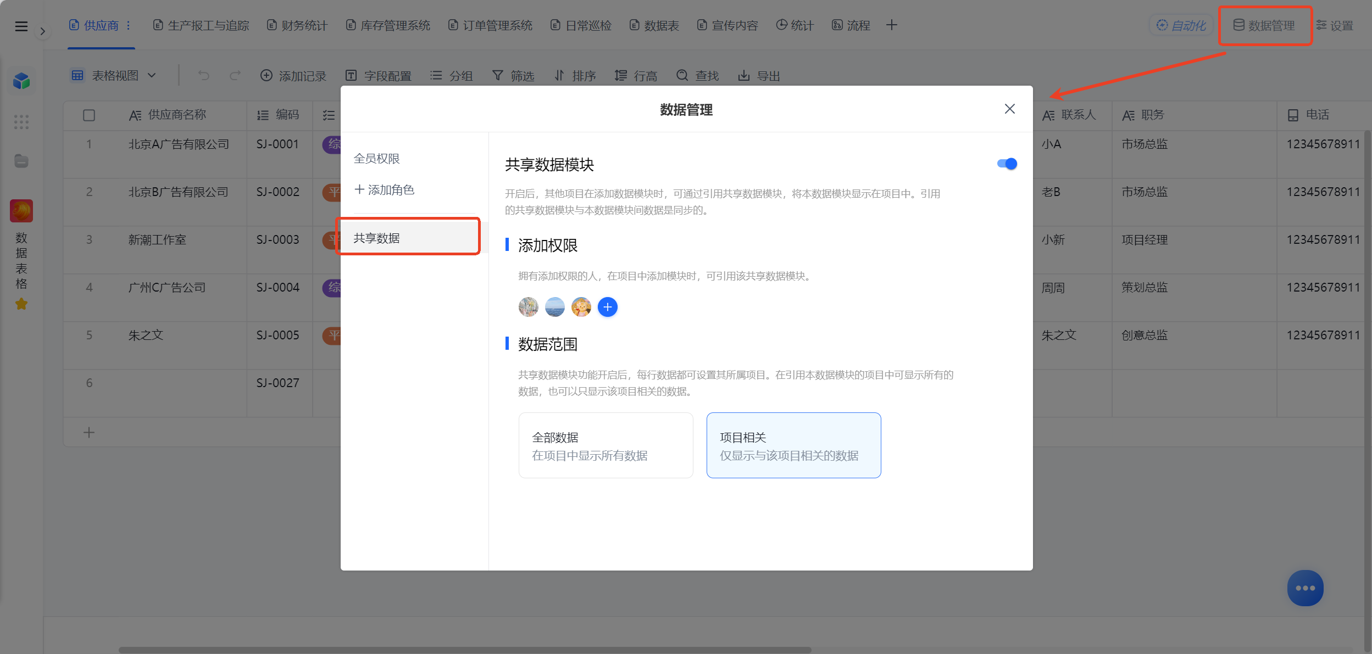Open 筛选 filter option
Image resolution: width=1372 pixels, height=654 pixels.
pyautogui.click(x=513, y=76)
